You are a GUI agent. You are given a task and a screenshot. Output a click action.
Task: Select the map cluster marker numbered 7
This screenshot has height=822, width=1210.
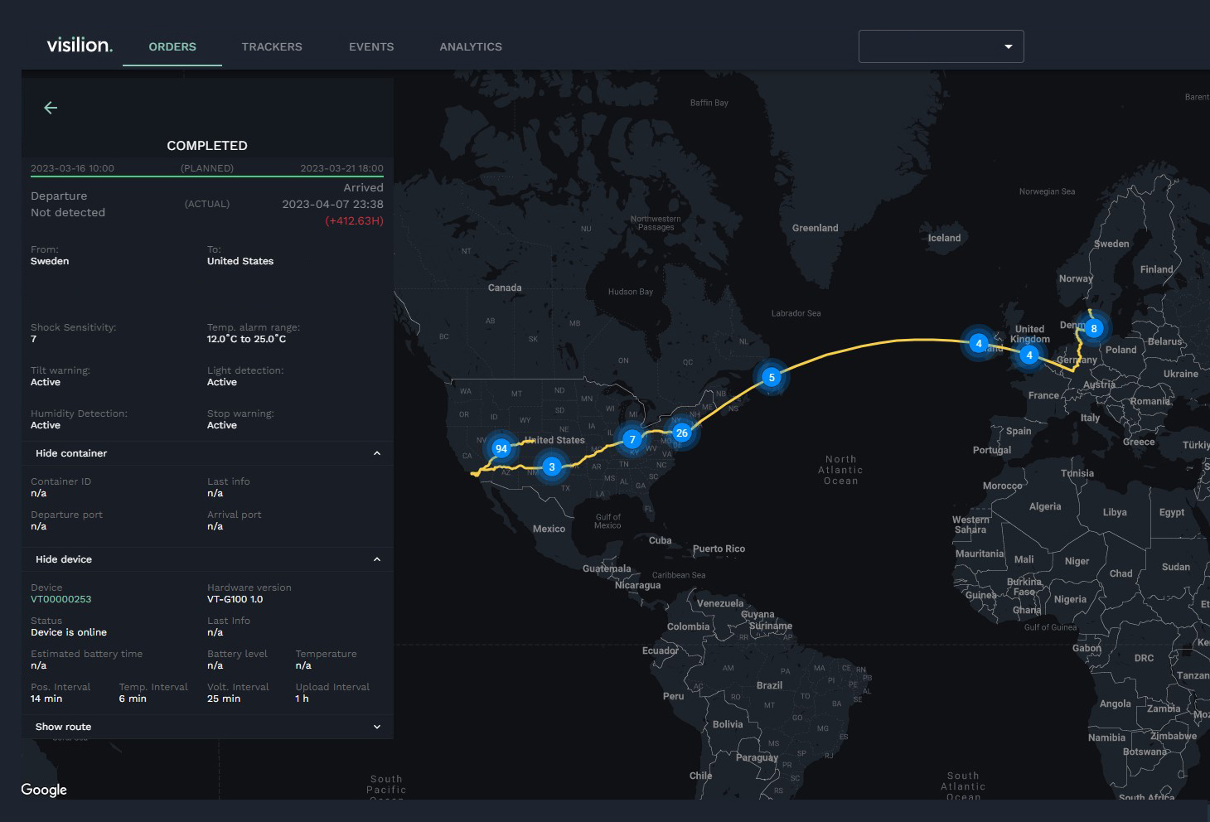tap(632, 439)
